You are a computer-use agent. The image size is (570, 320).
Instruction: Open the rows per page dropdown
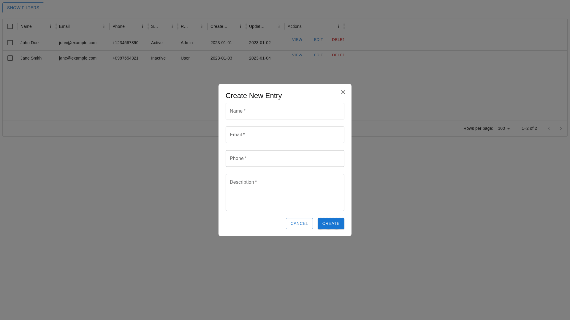click(x=504, y=128)
